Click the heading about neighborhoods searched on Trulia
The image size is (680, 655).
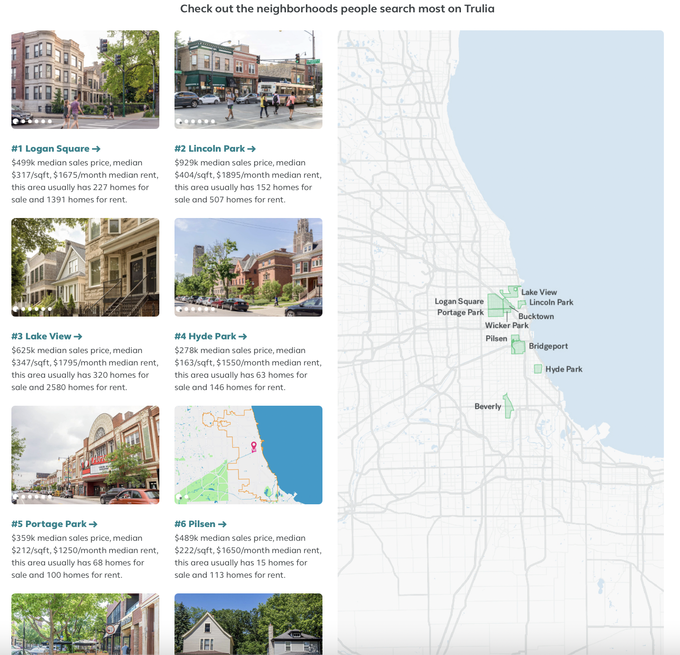coord(337,9)
